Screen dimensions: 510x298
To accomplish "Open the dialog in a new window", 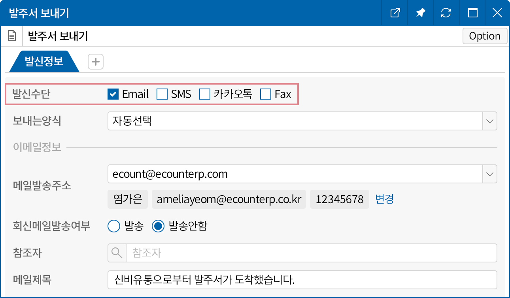I will tap(395, 13).
